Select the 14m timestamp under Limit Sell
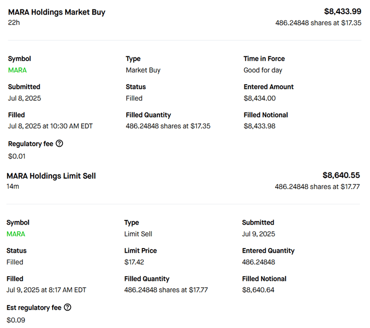The width and height of the screenshot is (370, 328). point(13,186)
